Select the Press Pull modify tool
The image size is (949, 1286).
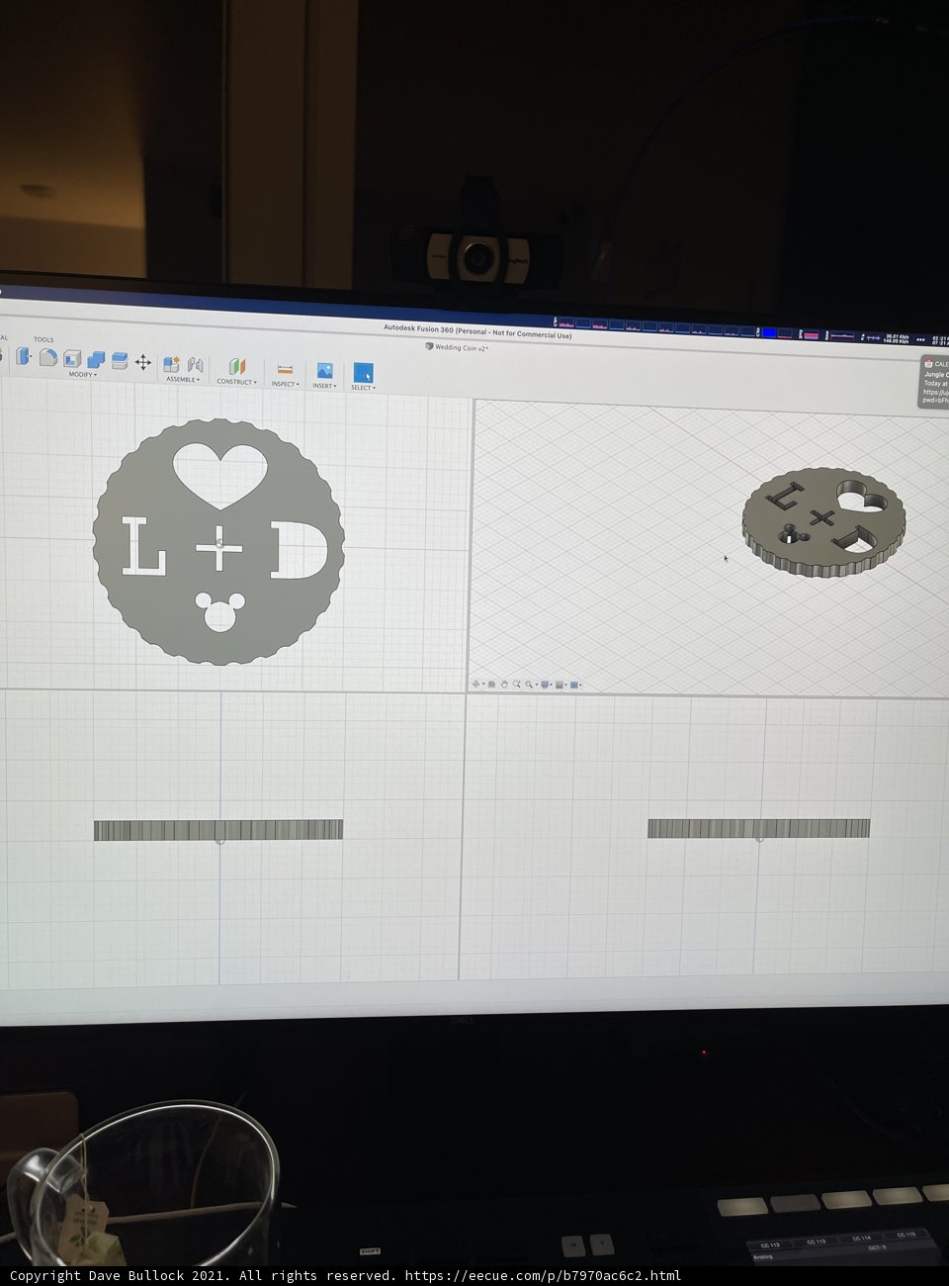click(x=24, y=356)
